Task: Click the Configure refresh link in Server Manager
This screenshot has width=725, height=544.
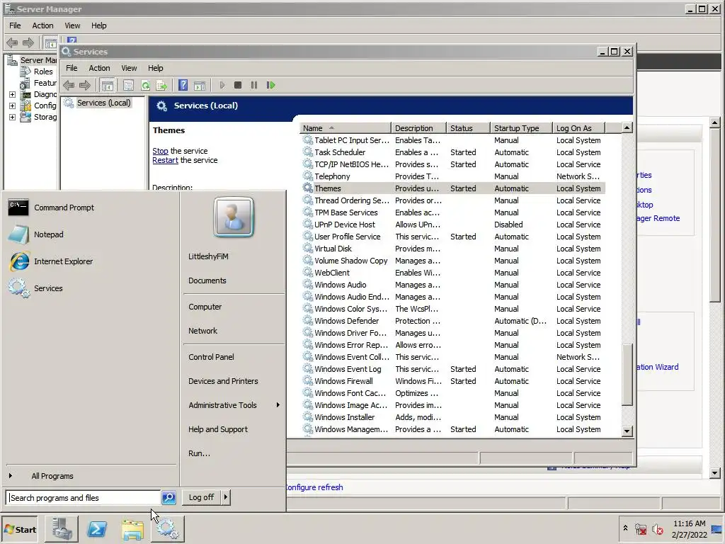Action: point(314,487)
